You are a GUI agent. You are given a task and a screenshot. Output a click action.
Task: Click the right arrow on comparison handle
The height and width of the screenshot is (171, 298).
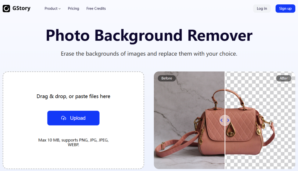pos(228,120)
